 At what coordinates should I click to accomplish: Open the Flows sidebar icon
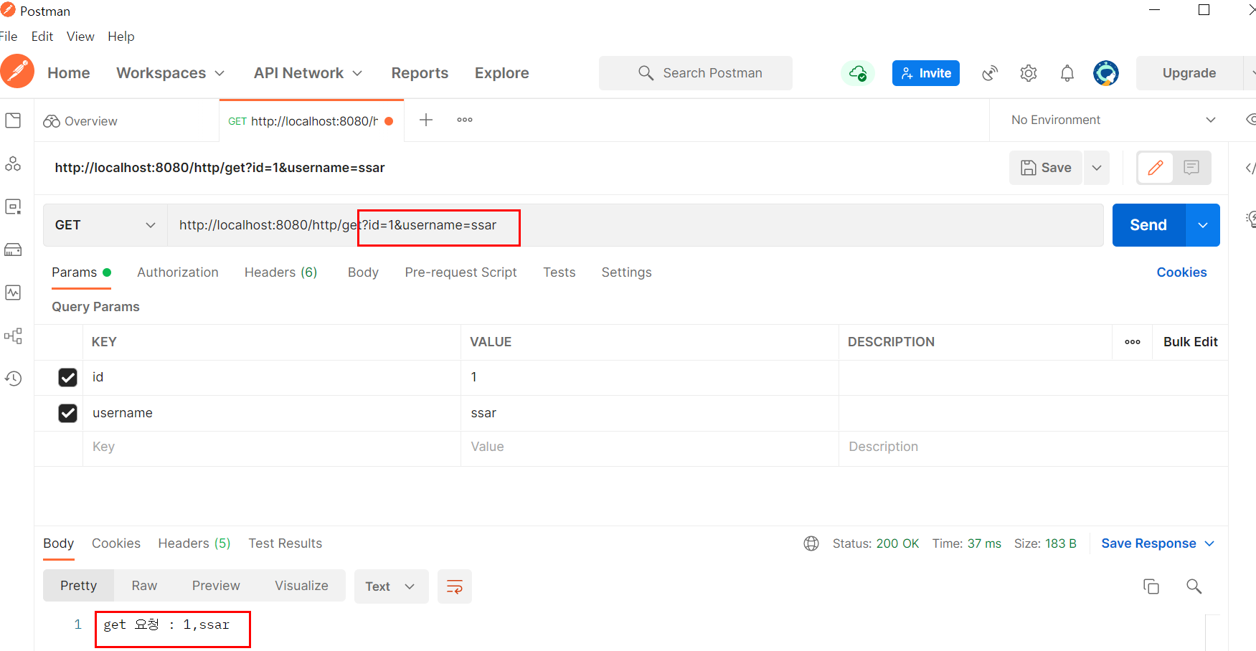coord(13,336)
